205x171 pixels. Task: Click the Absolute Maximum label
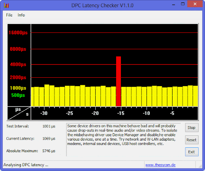[x=22, y=151]
